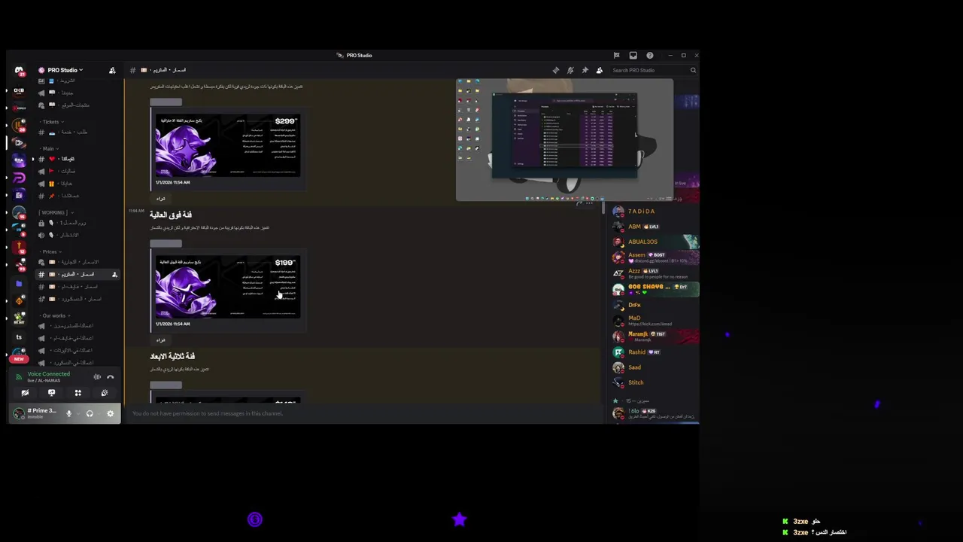The height and width of the screenshot is (542, 963).
Task: Open the $299 pricing image thumbnail
Action: point(228,146)
